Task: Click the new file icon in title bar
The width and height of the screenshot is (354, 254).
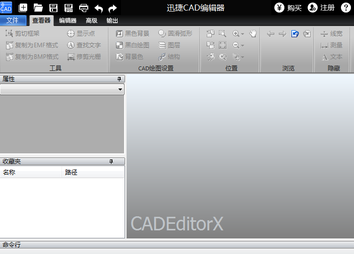Action: click(x=23, y=8)
